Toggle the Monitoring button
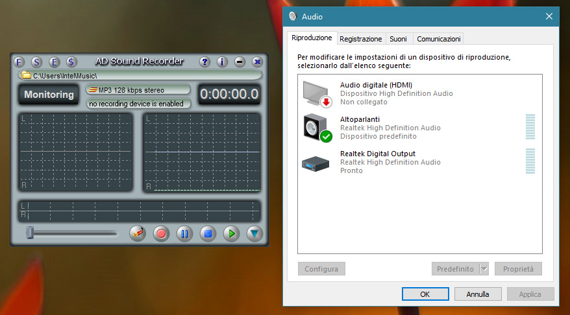 [x=49, y=95]
